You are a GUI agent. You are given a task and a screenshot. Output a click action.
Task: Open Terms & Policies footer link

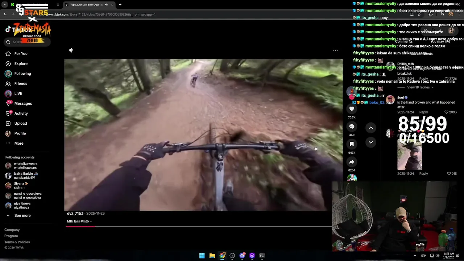click(x=17, y=242)
